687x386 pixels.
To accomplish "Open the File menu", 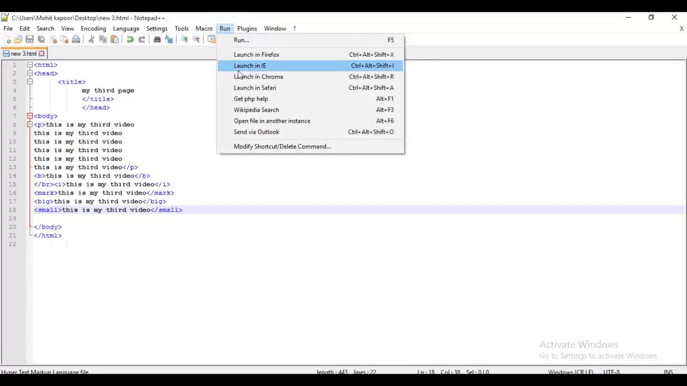I will pyautogui.click(x=8, y=28).
